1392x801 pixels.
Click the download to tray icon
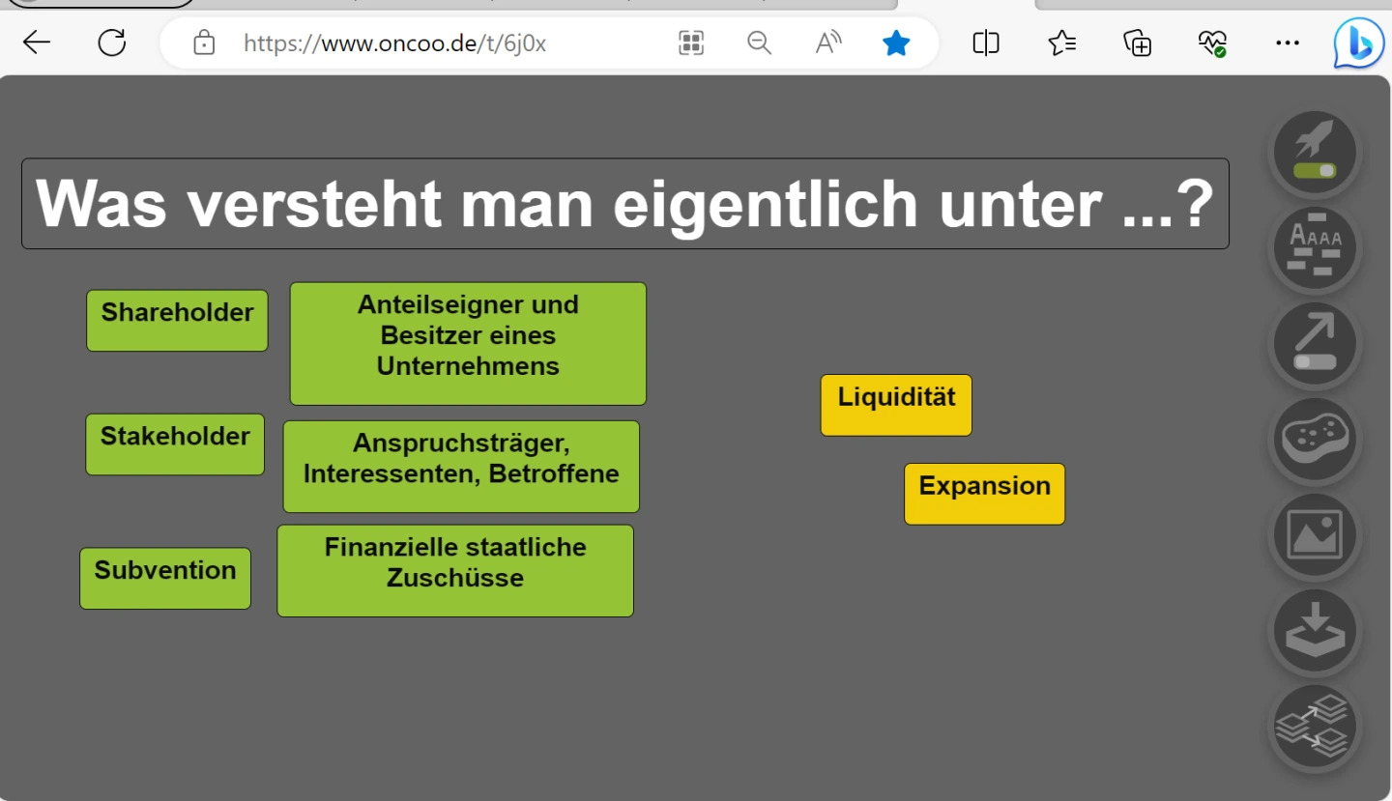click(1315, 631)
